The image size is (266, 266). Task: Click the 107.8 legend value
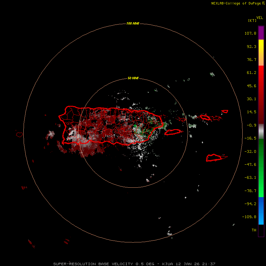tap(250, 33)
